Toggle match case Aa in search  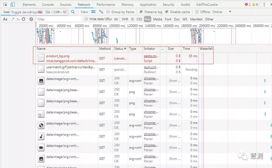(5, 19)
